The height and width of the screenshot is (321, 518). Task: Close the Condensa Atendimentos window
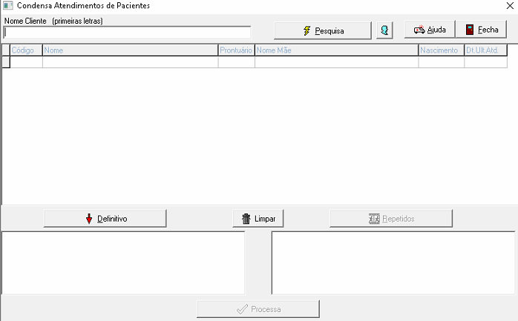click(x=510, y=6)
